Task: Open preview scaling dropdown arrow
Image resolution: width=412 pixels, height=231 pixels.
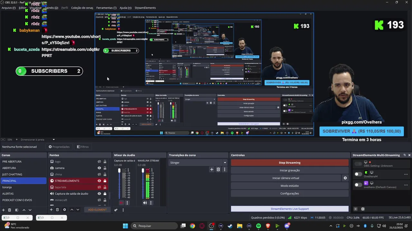Action: (x=54, y=140)
